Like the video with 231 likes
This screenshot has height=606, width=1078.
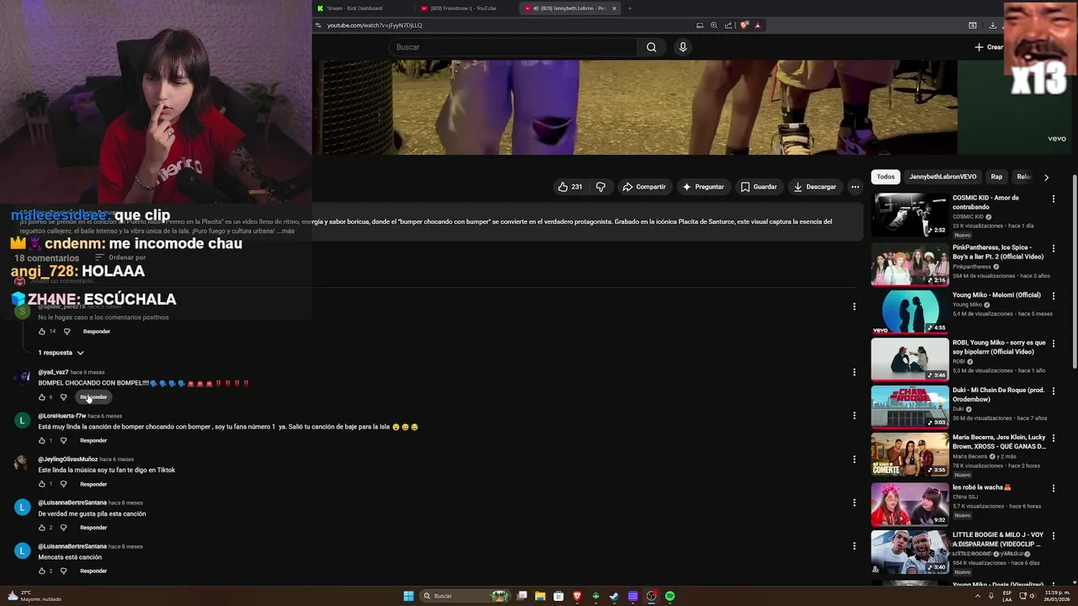[570, 187]
